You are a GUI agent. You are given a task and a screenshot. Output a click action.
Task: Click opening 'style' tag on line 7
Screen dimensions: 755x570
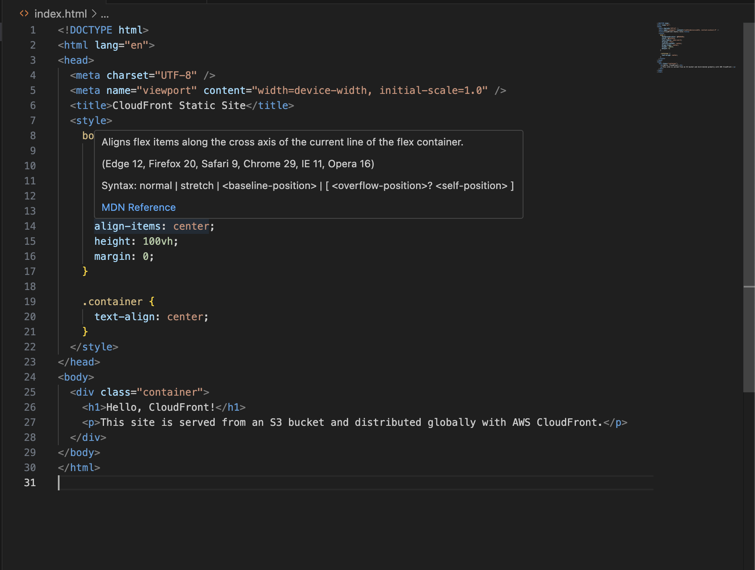pos(91,121)
